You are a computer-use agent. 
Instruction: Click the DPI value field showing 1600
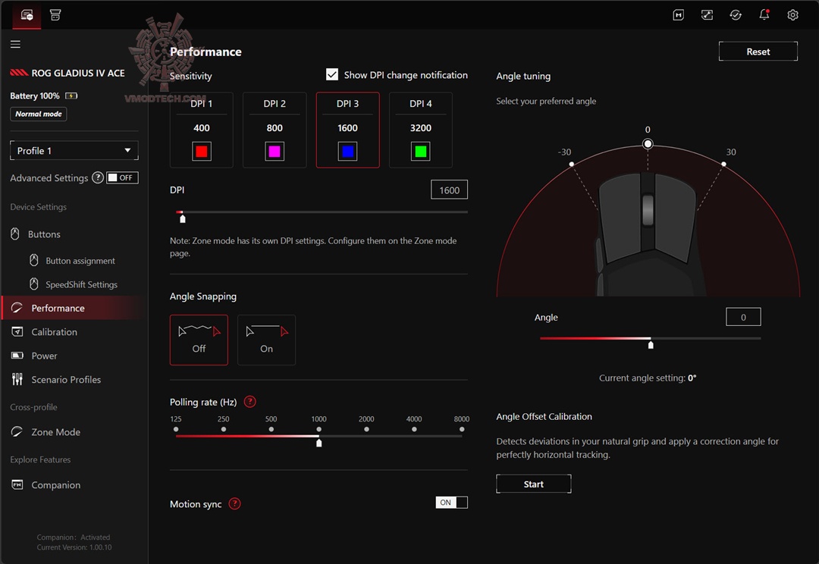click(x=449, y=190)
